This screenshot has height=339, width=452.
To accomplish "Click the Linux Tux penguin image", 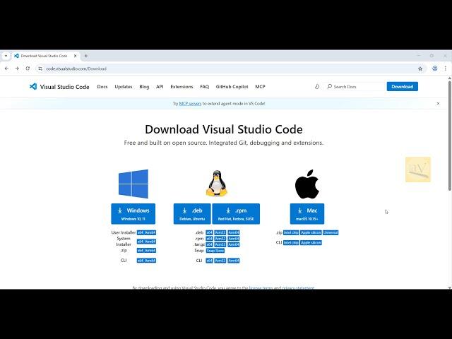I will pos(217,184).
